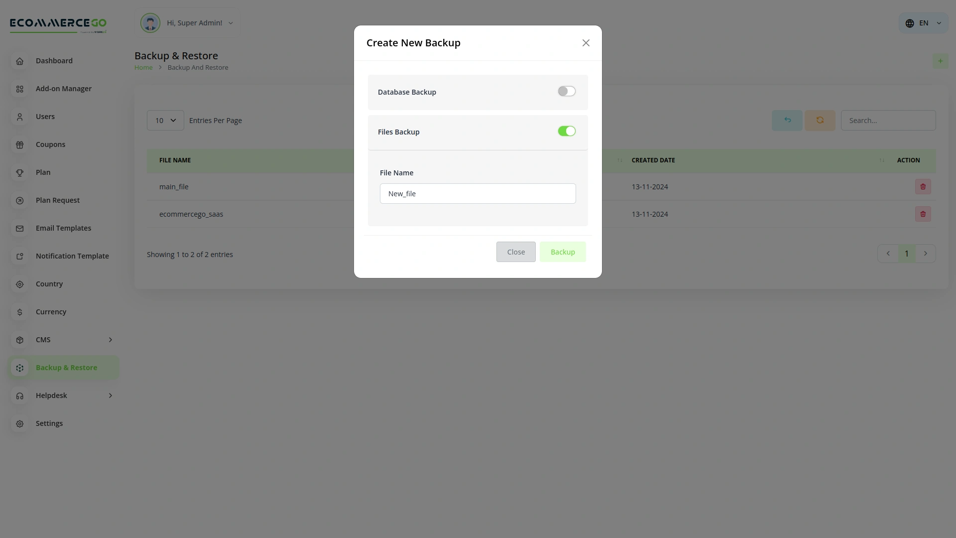Disable the Files Backup toggle

567,131
